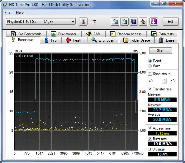Select the Write radio button
Image resolution: width=185 pixels, height=163 pixels.
tap(150, 66)
